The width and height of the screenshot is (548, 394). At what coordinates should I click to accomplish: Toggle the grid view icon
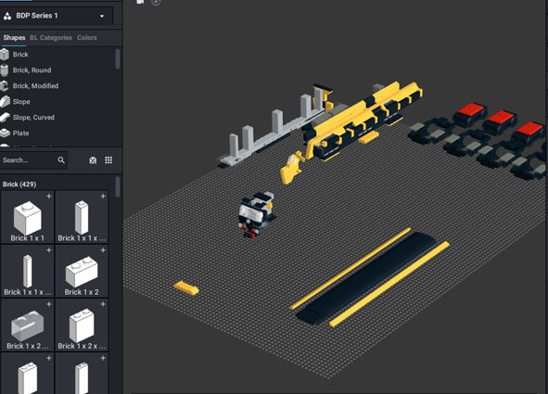108,160
